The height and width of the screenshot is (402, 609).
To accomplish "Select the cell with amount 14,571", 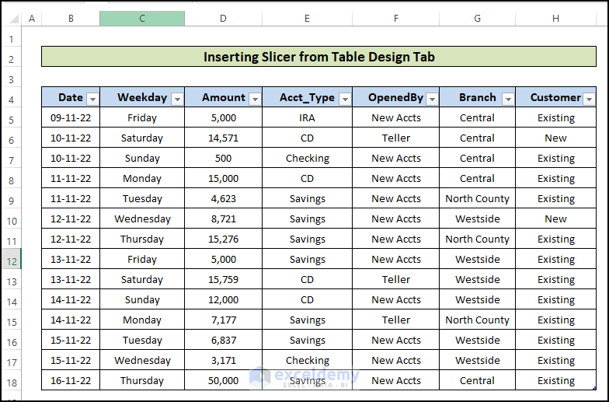I will (223, 138).
